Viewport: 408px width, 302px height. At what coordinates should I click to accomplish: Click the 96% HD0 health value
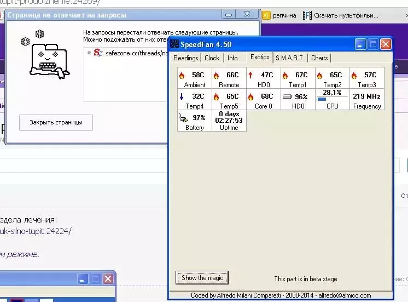[x=301, y=97]
